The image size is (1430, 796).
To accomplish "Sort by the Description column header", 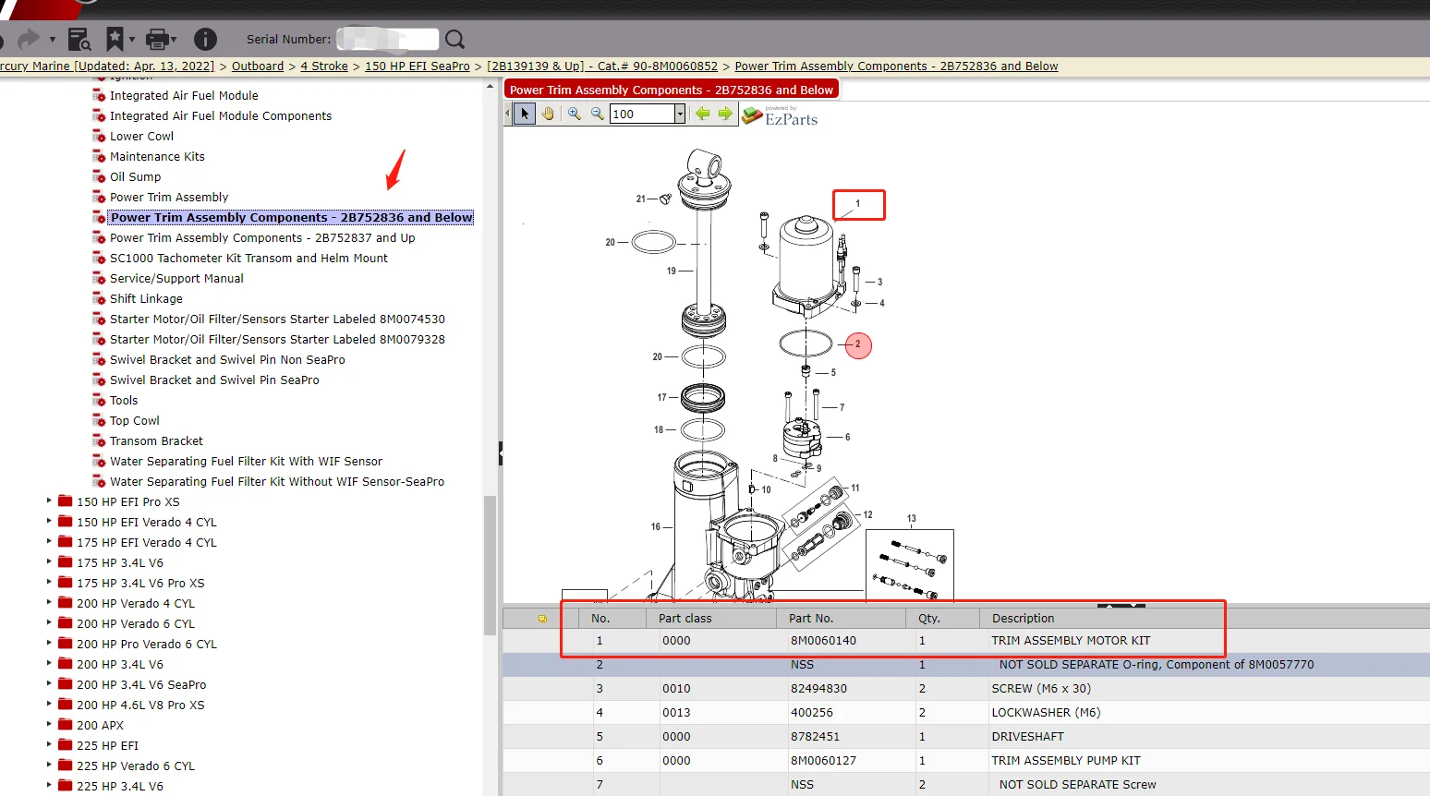I will 1205,618.
